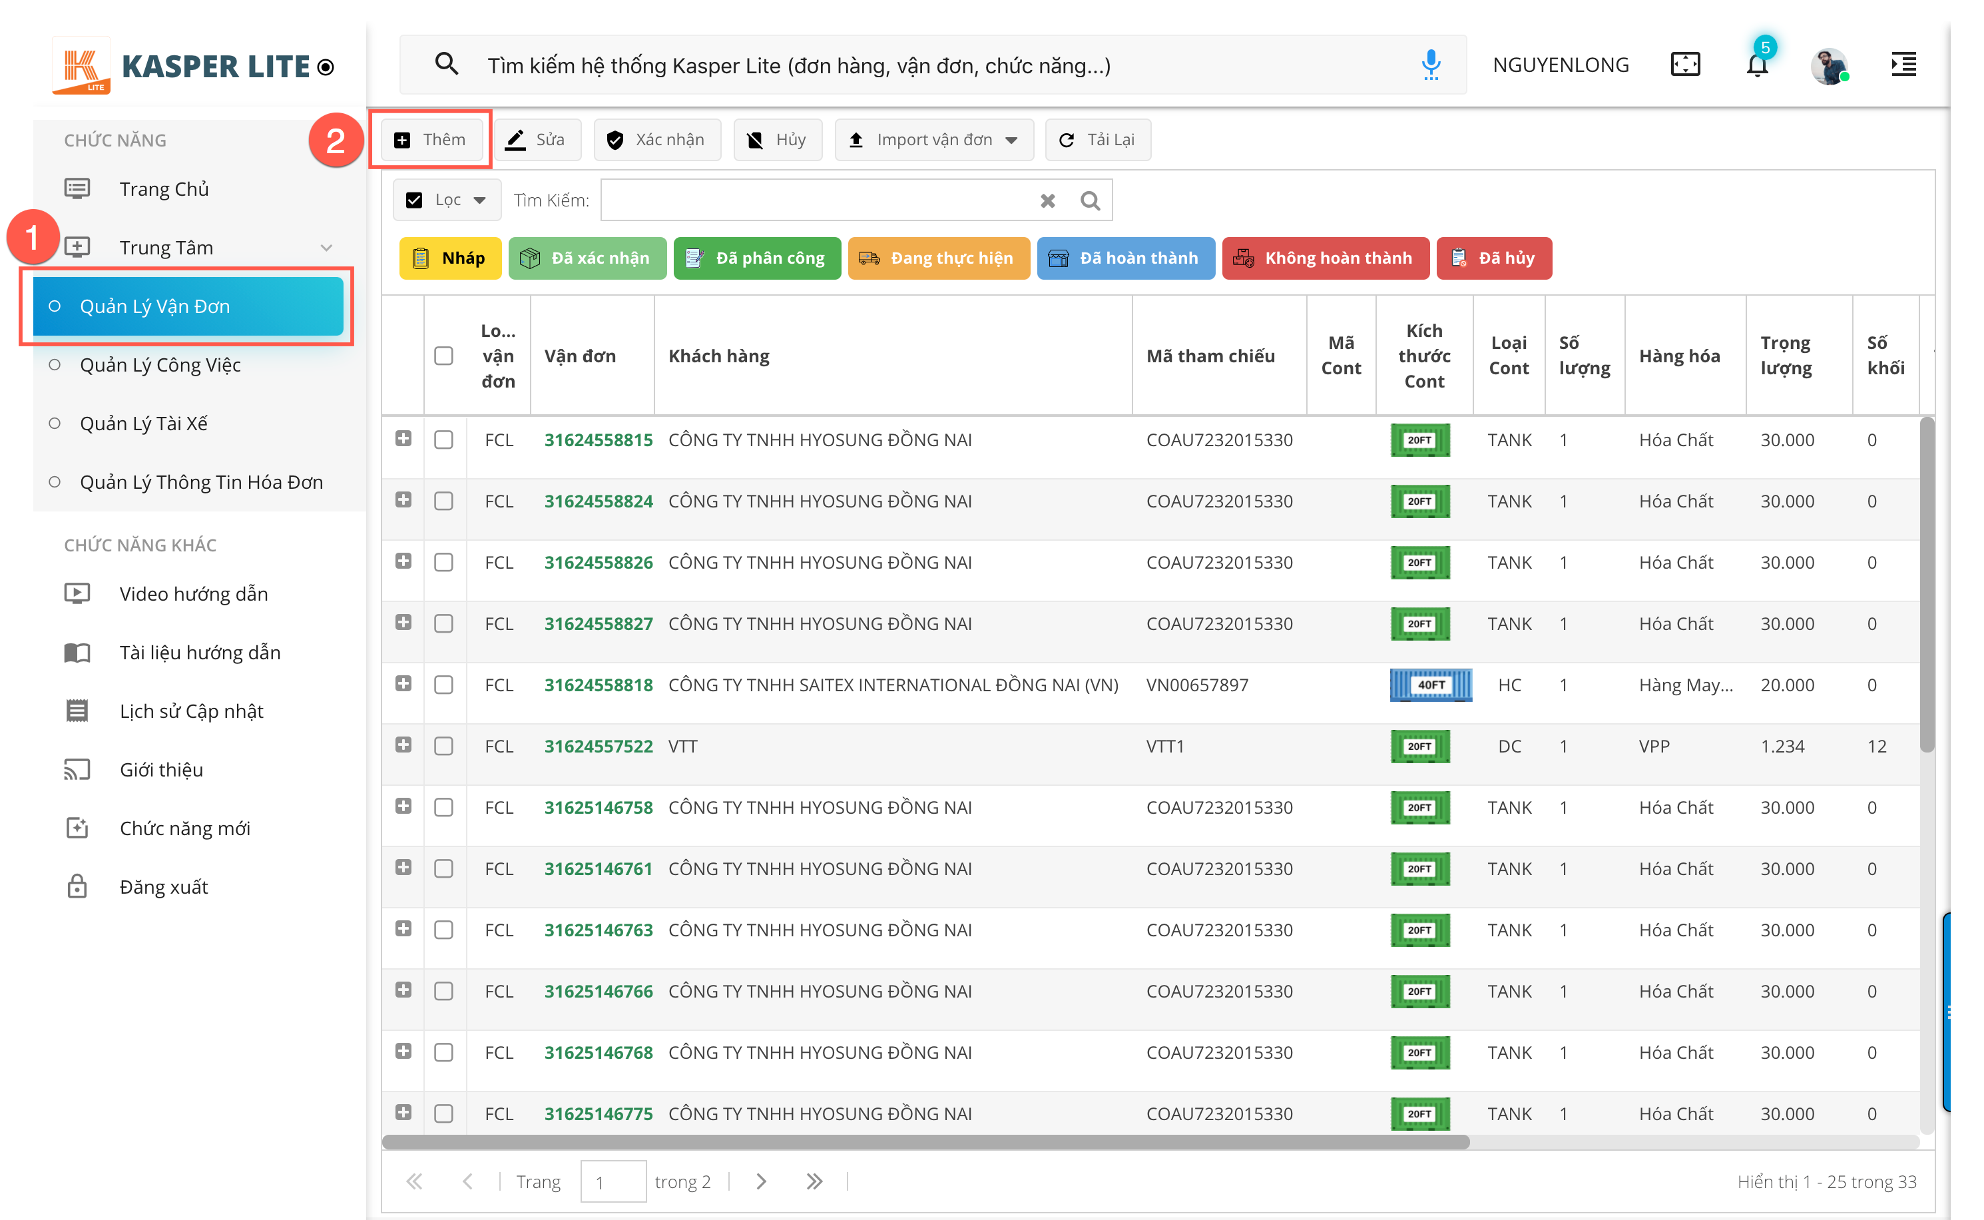Image resolution: width=1984 pixels, height=1220 pixels.
Task: Click the magnifier icon in Tìm Kiếm box
Action: pyautogui.click(x=1090, y=201)
